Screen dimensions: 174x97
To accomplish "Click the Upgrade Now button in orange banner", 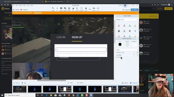I will pos(38,13).
